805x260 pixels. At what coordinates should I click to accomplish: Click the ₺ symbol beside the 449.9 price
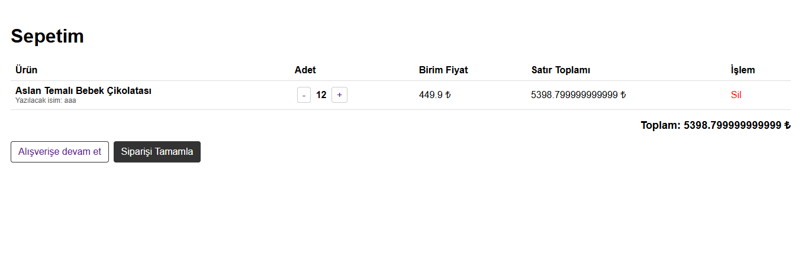(x=448, y=95)
